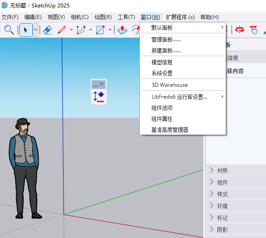Click the floating toolbar's ellipsis handle
266x238 pixels.
96,85
